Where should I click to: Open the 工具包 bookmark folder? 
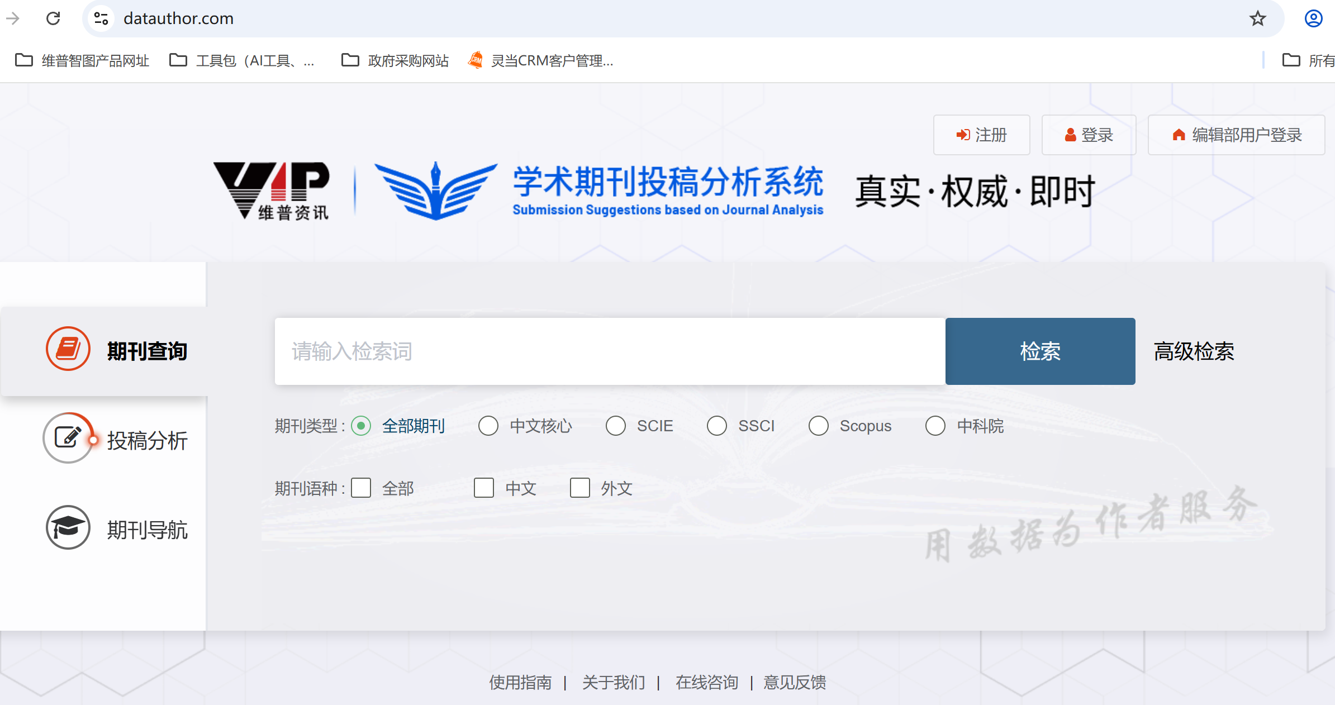[242, 60]
